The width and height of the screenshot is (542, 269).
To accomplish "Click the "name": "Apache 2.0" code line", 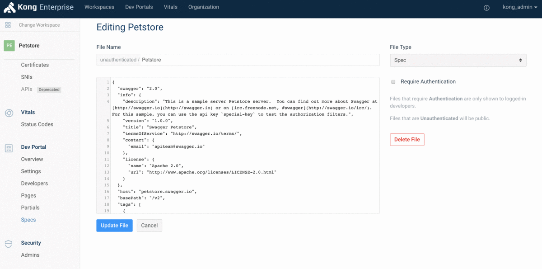I will (x=156, y=166).
